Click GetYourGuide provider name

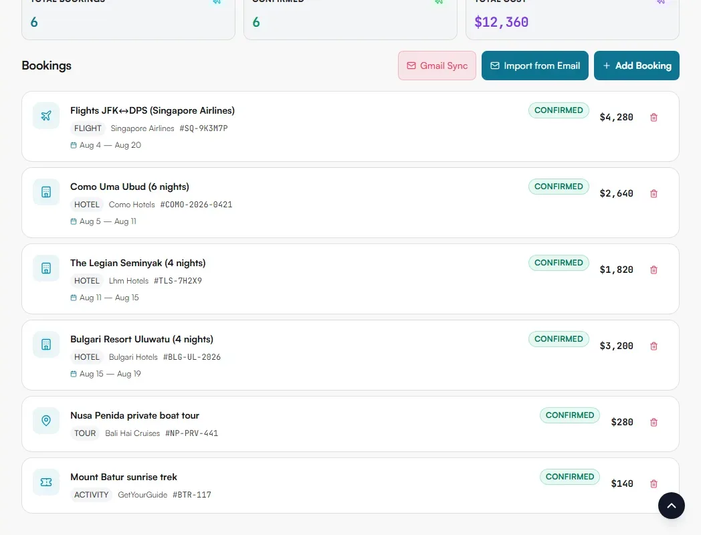142,495
